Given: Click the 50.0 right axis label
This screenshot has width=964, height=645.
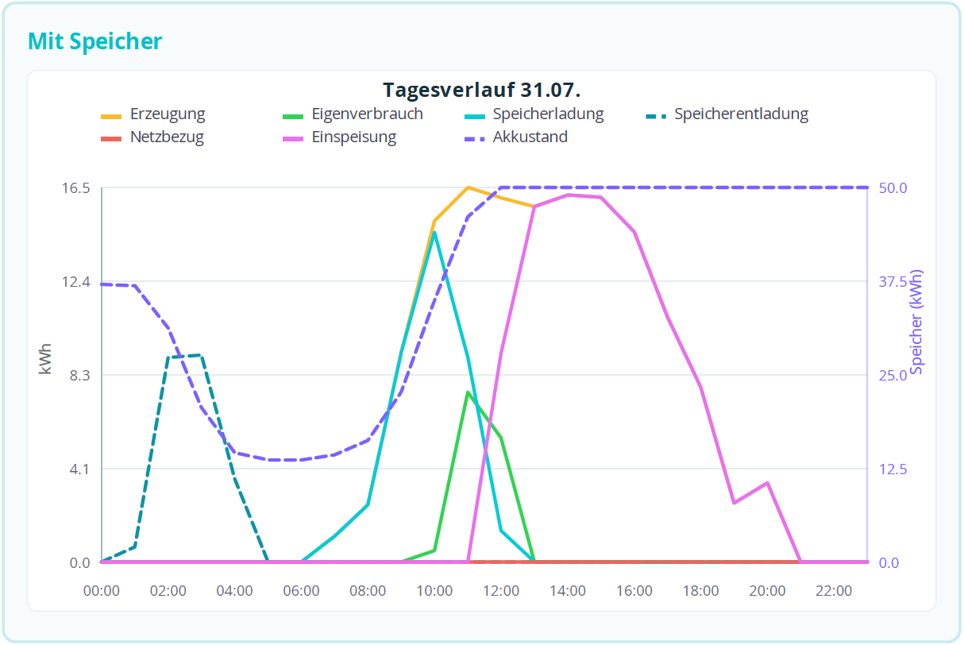Looking at the screenshot, I should click(x=893, y=187).
